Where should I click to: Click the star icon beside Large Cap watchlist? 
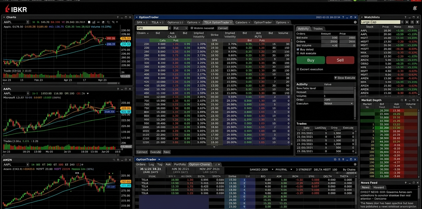click(407, 22)
